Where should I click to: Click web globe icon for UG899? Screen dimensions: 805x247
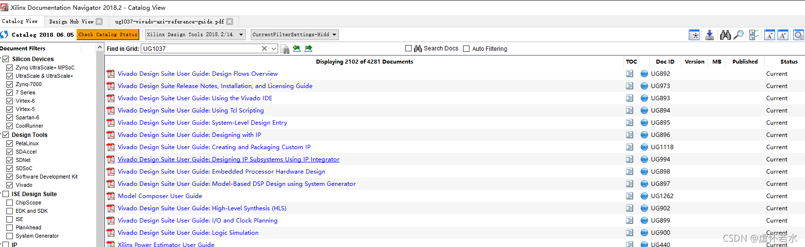[x=645, y=221]
